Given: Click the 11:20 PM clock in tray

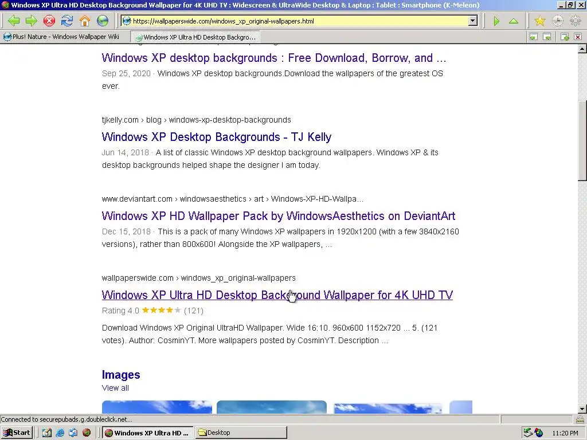Looking at the screenshot, I should click(x=565, y=433).
